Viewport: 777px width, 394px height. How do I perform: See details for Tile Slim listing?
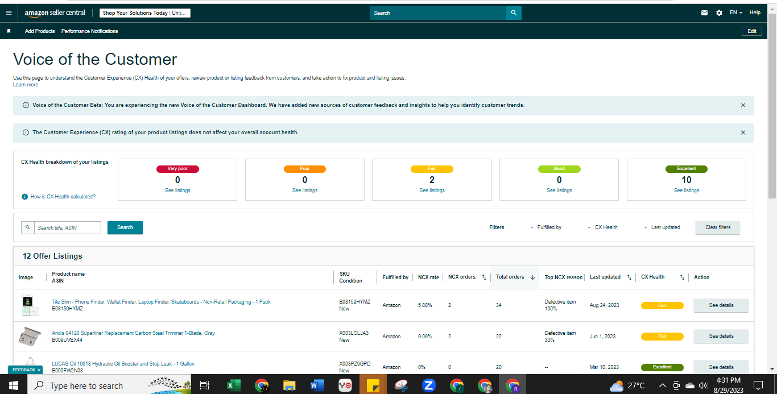tap(721, 305)
